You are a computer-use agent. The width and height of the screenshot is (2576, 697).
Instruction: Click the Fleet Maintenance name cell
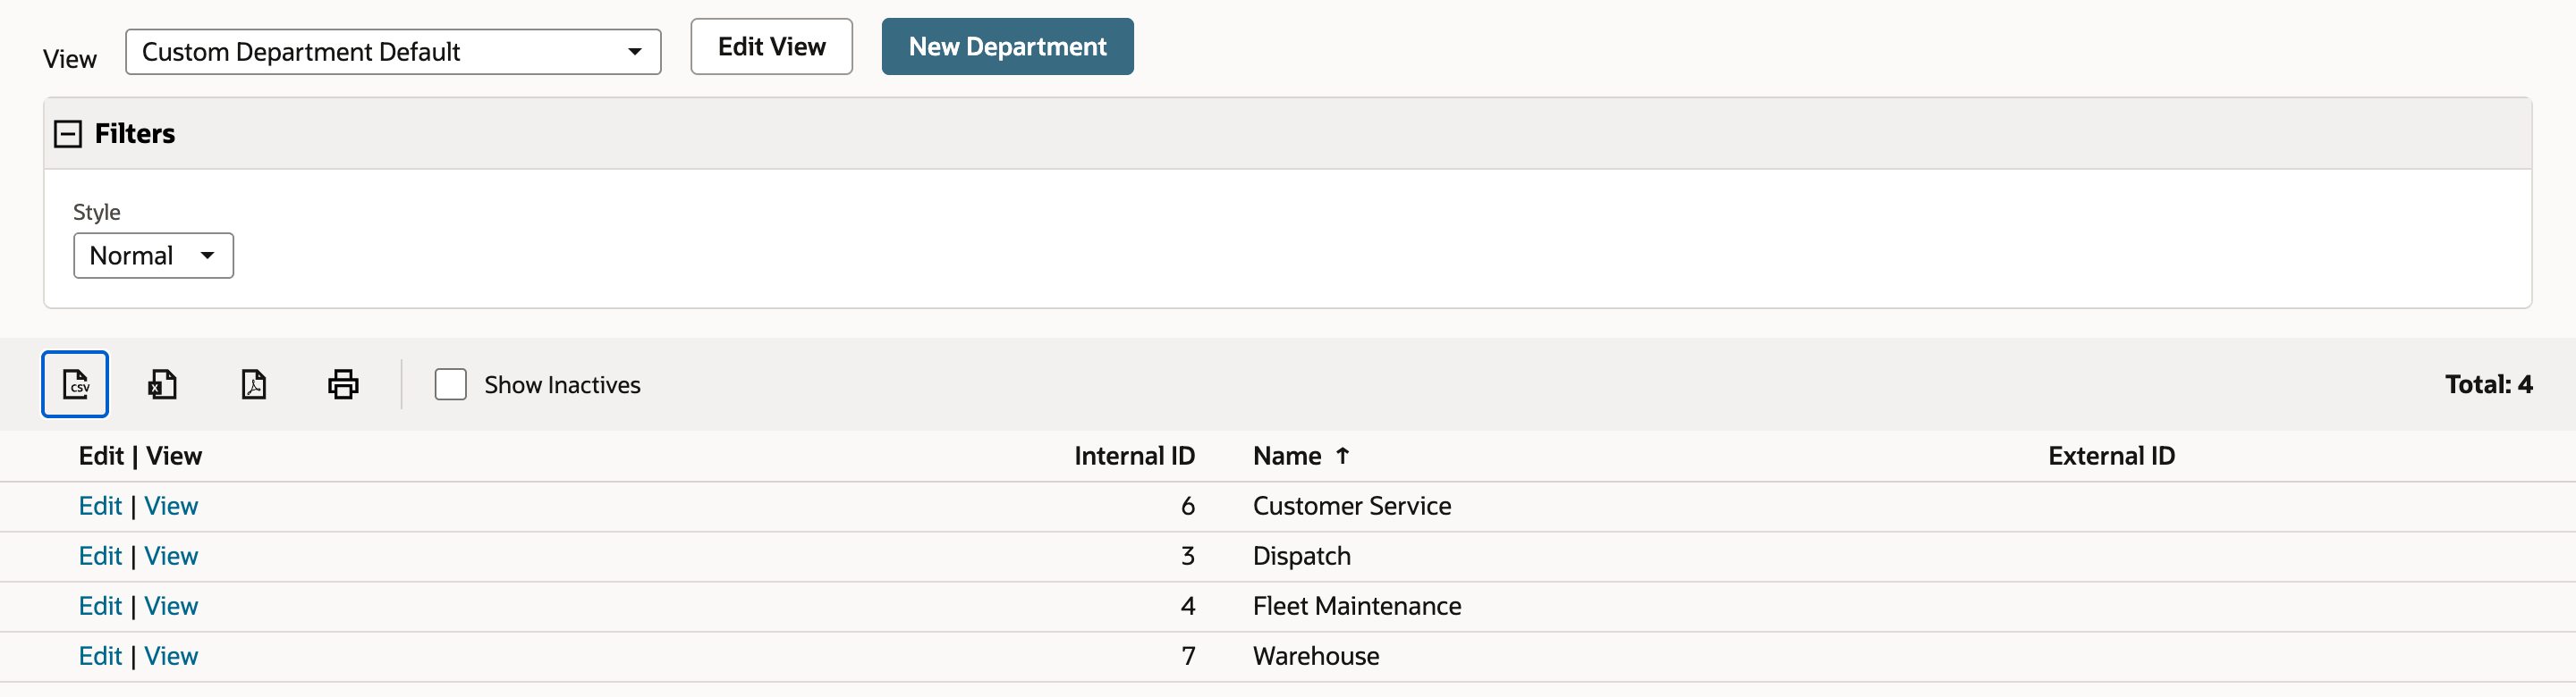(x=1356, y=606)
